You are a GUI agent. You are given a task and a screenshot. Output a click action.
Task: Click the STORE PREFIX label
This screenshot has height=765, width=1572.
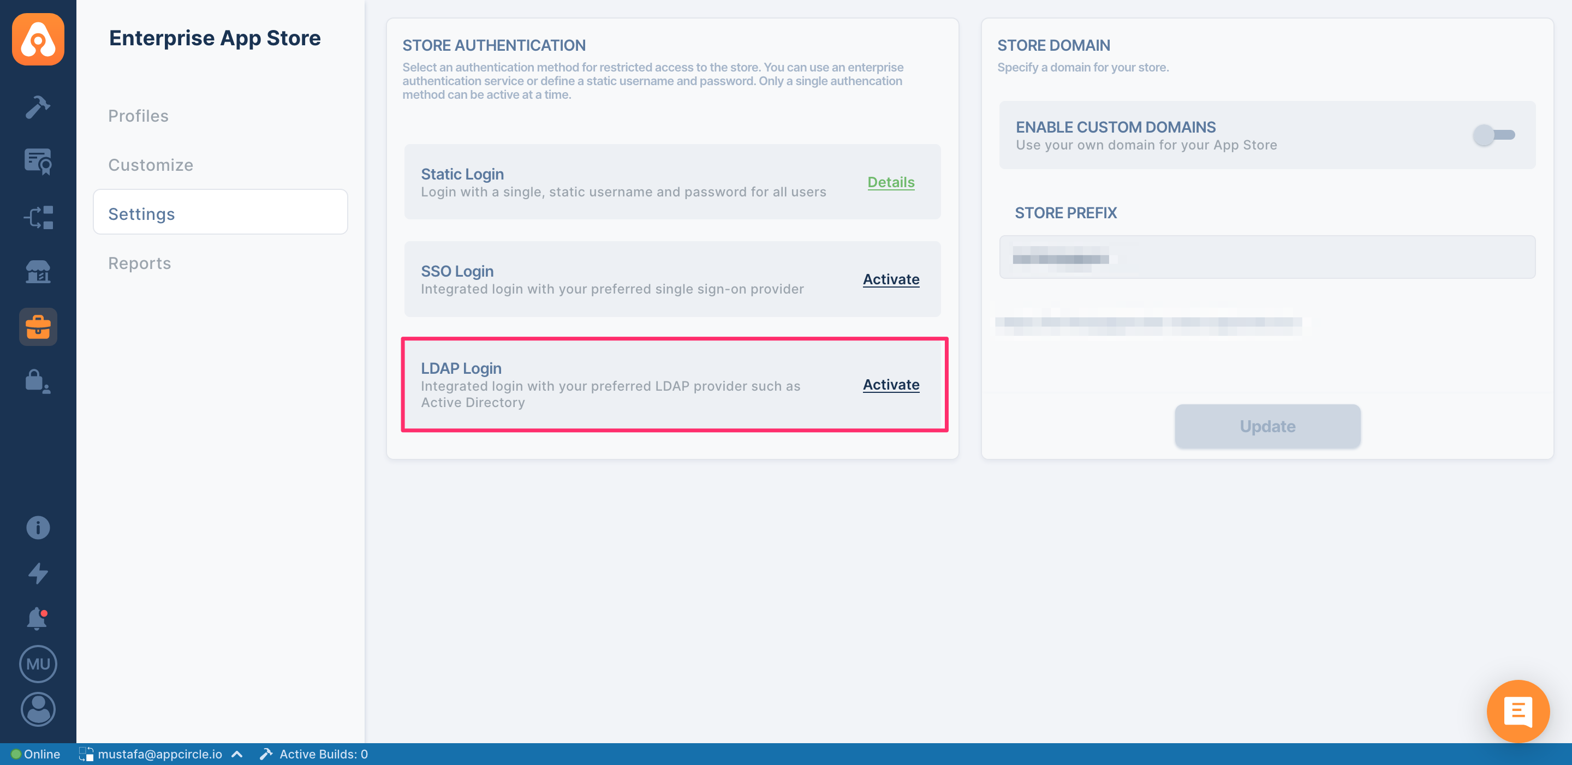pyautogui.click(x=1065, y=213)
